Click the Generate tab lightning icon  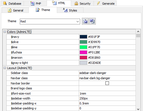pos(99,3)
